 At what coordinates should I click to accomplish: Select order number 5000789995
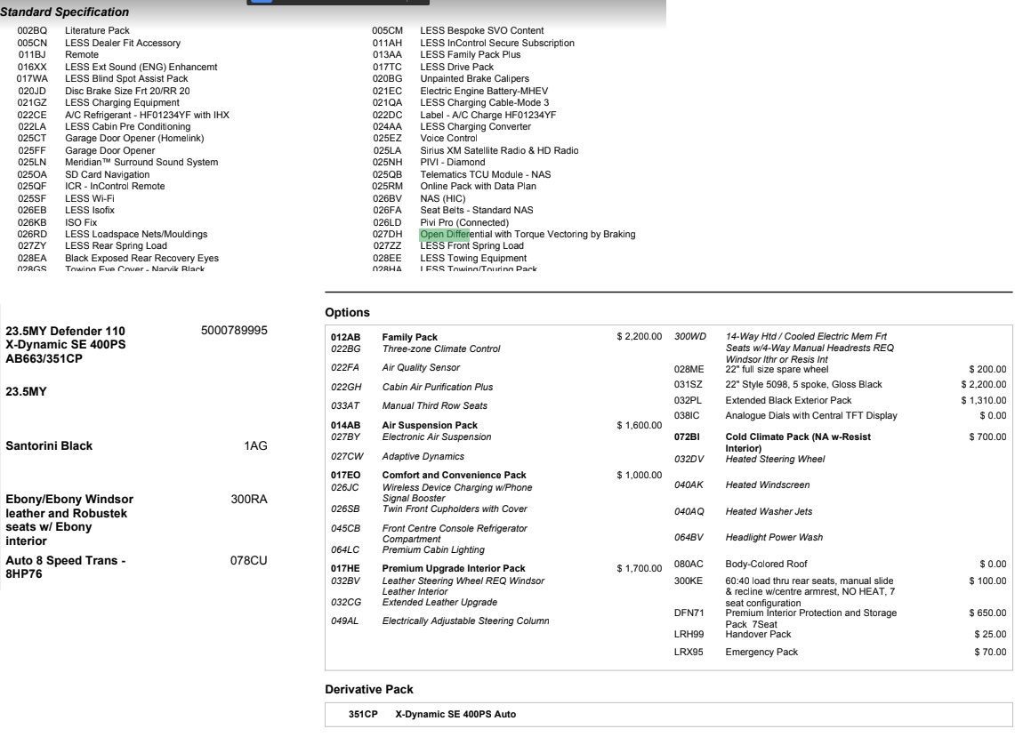tap(234, 331)
